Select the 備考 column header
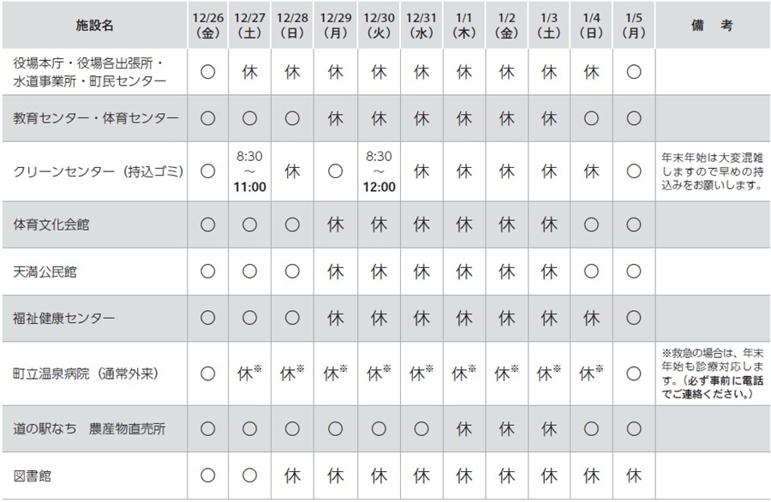This screenshot has width=771, height=502. pos(711,26)
